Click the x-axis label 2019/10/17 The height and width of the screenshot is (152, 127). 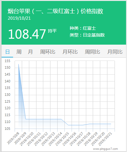point(77,139)
